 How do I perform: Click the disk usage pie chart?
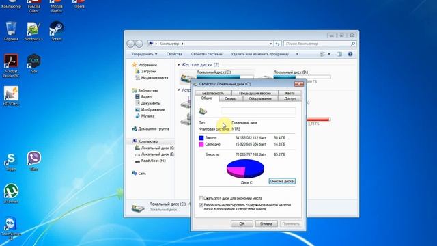pyautogui.click(x=245, y=169)
